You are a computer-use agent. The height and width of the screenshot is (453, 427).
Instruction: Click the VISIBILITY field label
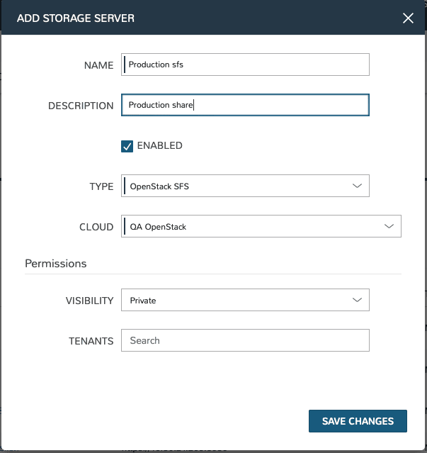pos(89,301)
